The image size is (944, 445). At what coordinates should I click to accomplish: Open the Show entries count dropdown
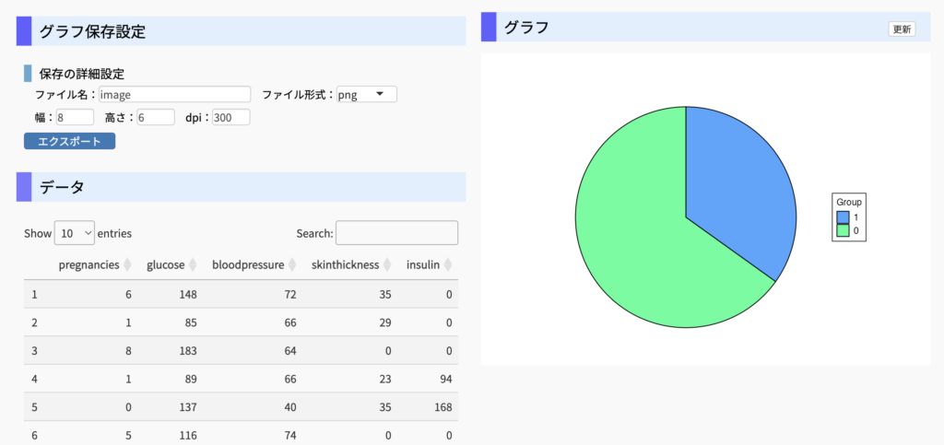pyautogui.click(x=75, y=233)
